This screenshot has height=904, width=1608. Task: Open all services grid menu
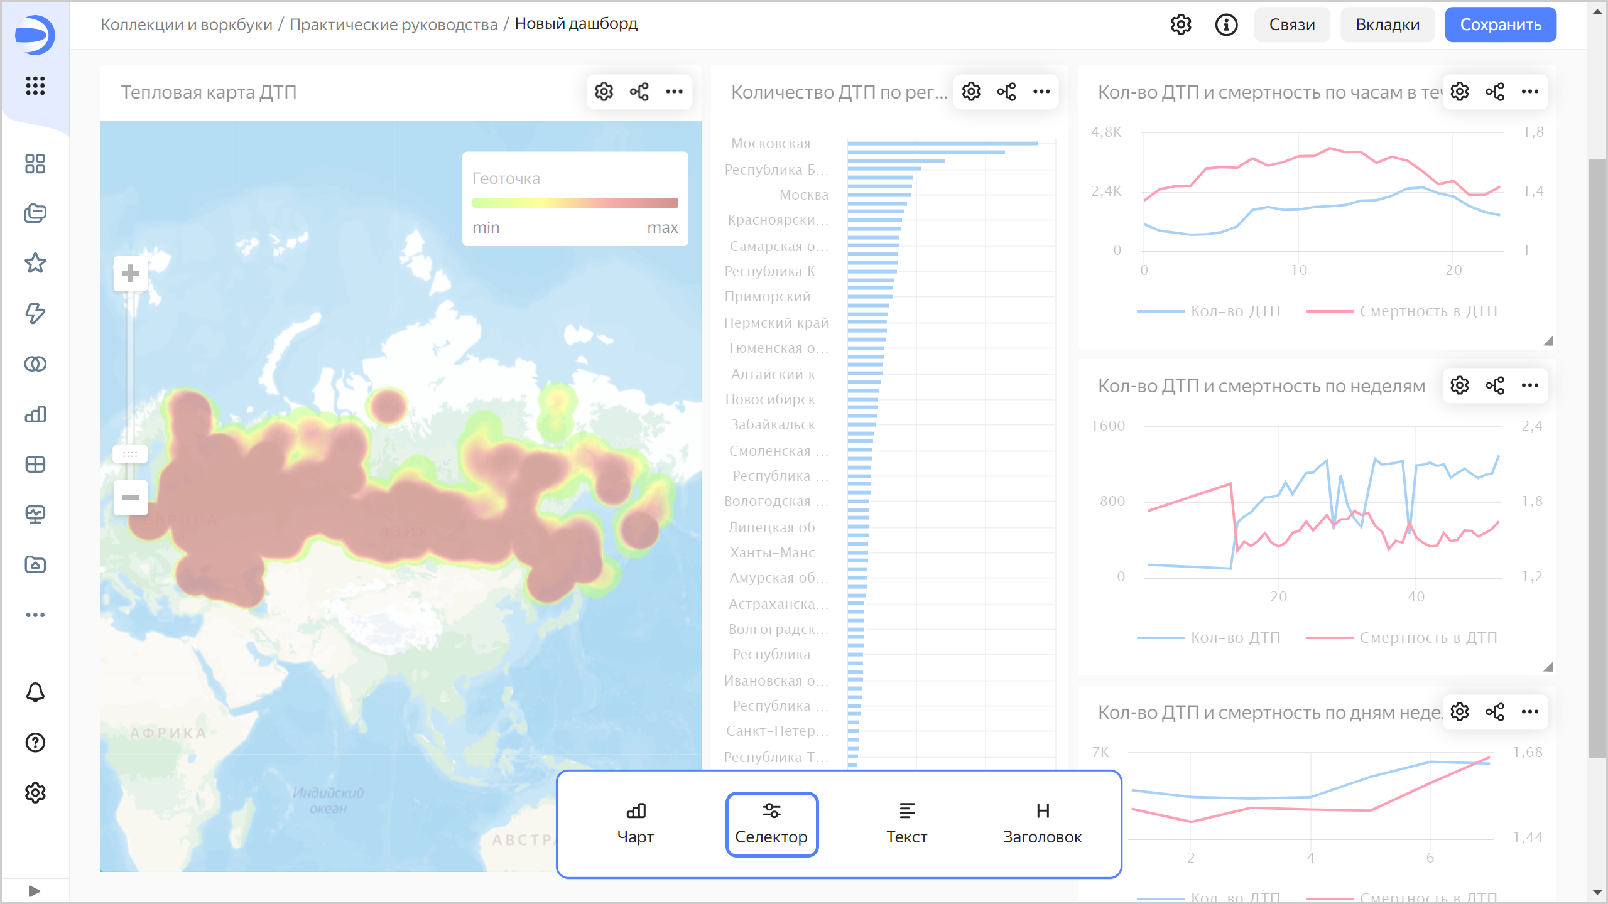[x=35, y=85]
